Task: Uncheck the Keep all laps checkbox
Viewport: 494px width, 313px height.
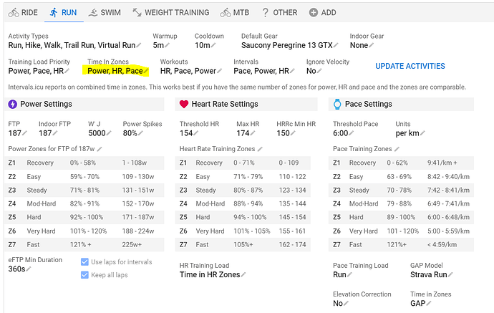Action: 85,275
